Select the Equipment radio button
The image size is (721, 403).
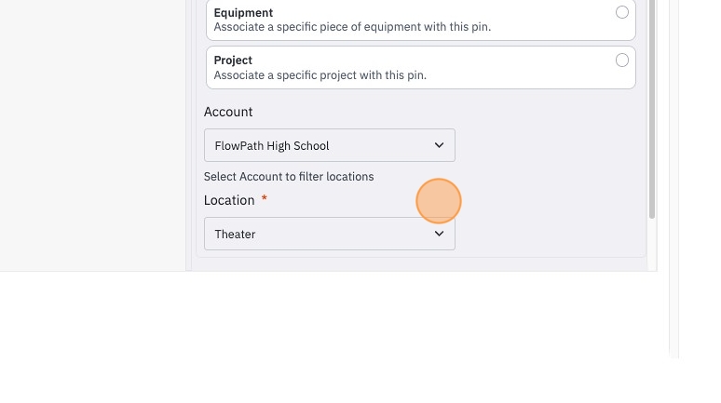pyautogui.click(x=621, y=12)
